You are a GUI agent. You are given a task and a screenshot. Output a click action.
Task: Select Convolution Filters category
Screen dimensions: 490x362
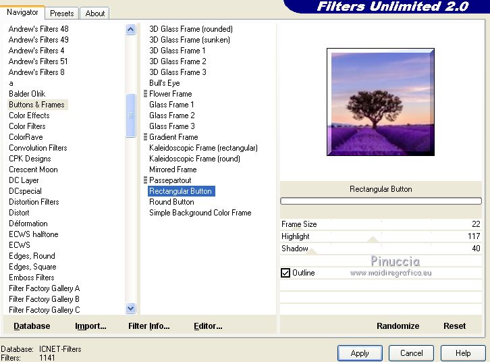(x=38, y=147)
